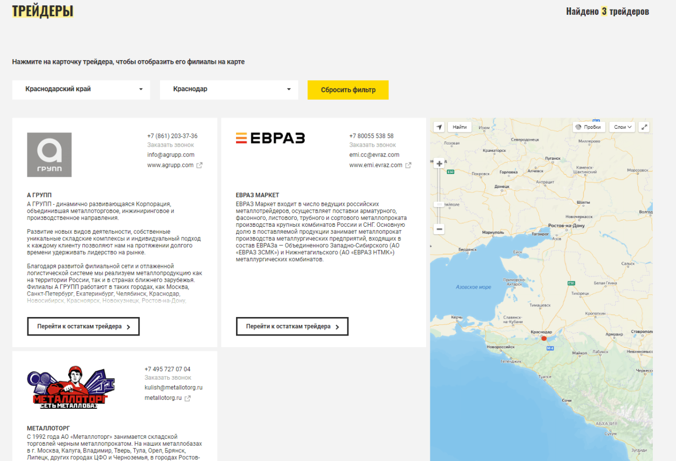
Task: Open www.agrupp.com website link
Action: click(170, 165)
